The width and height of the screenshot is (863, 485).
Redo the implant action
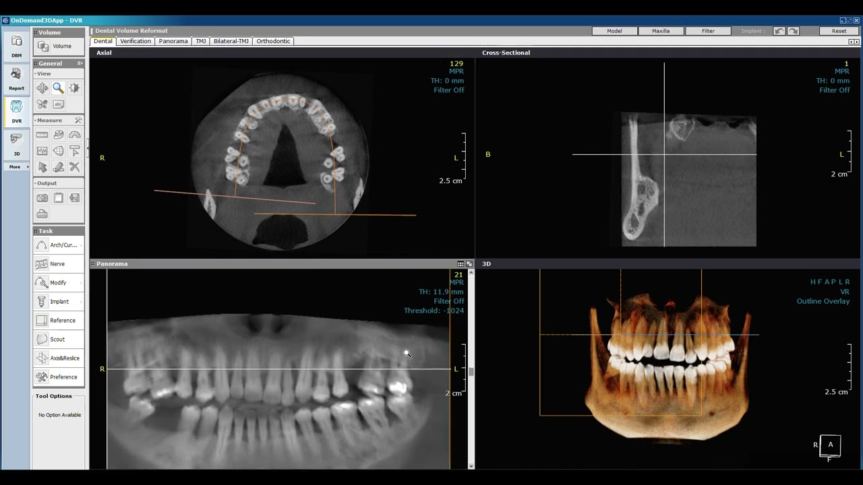794,31
